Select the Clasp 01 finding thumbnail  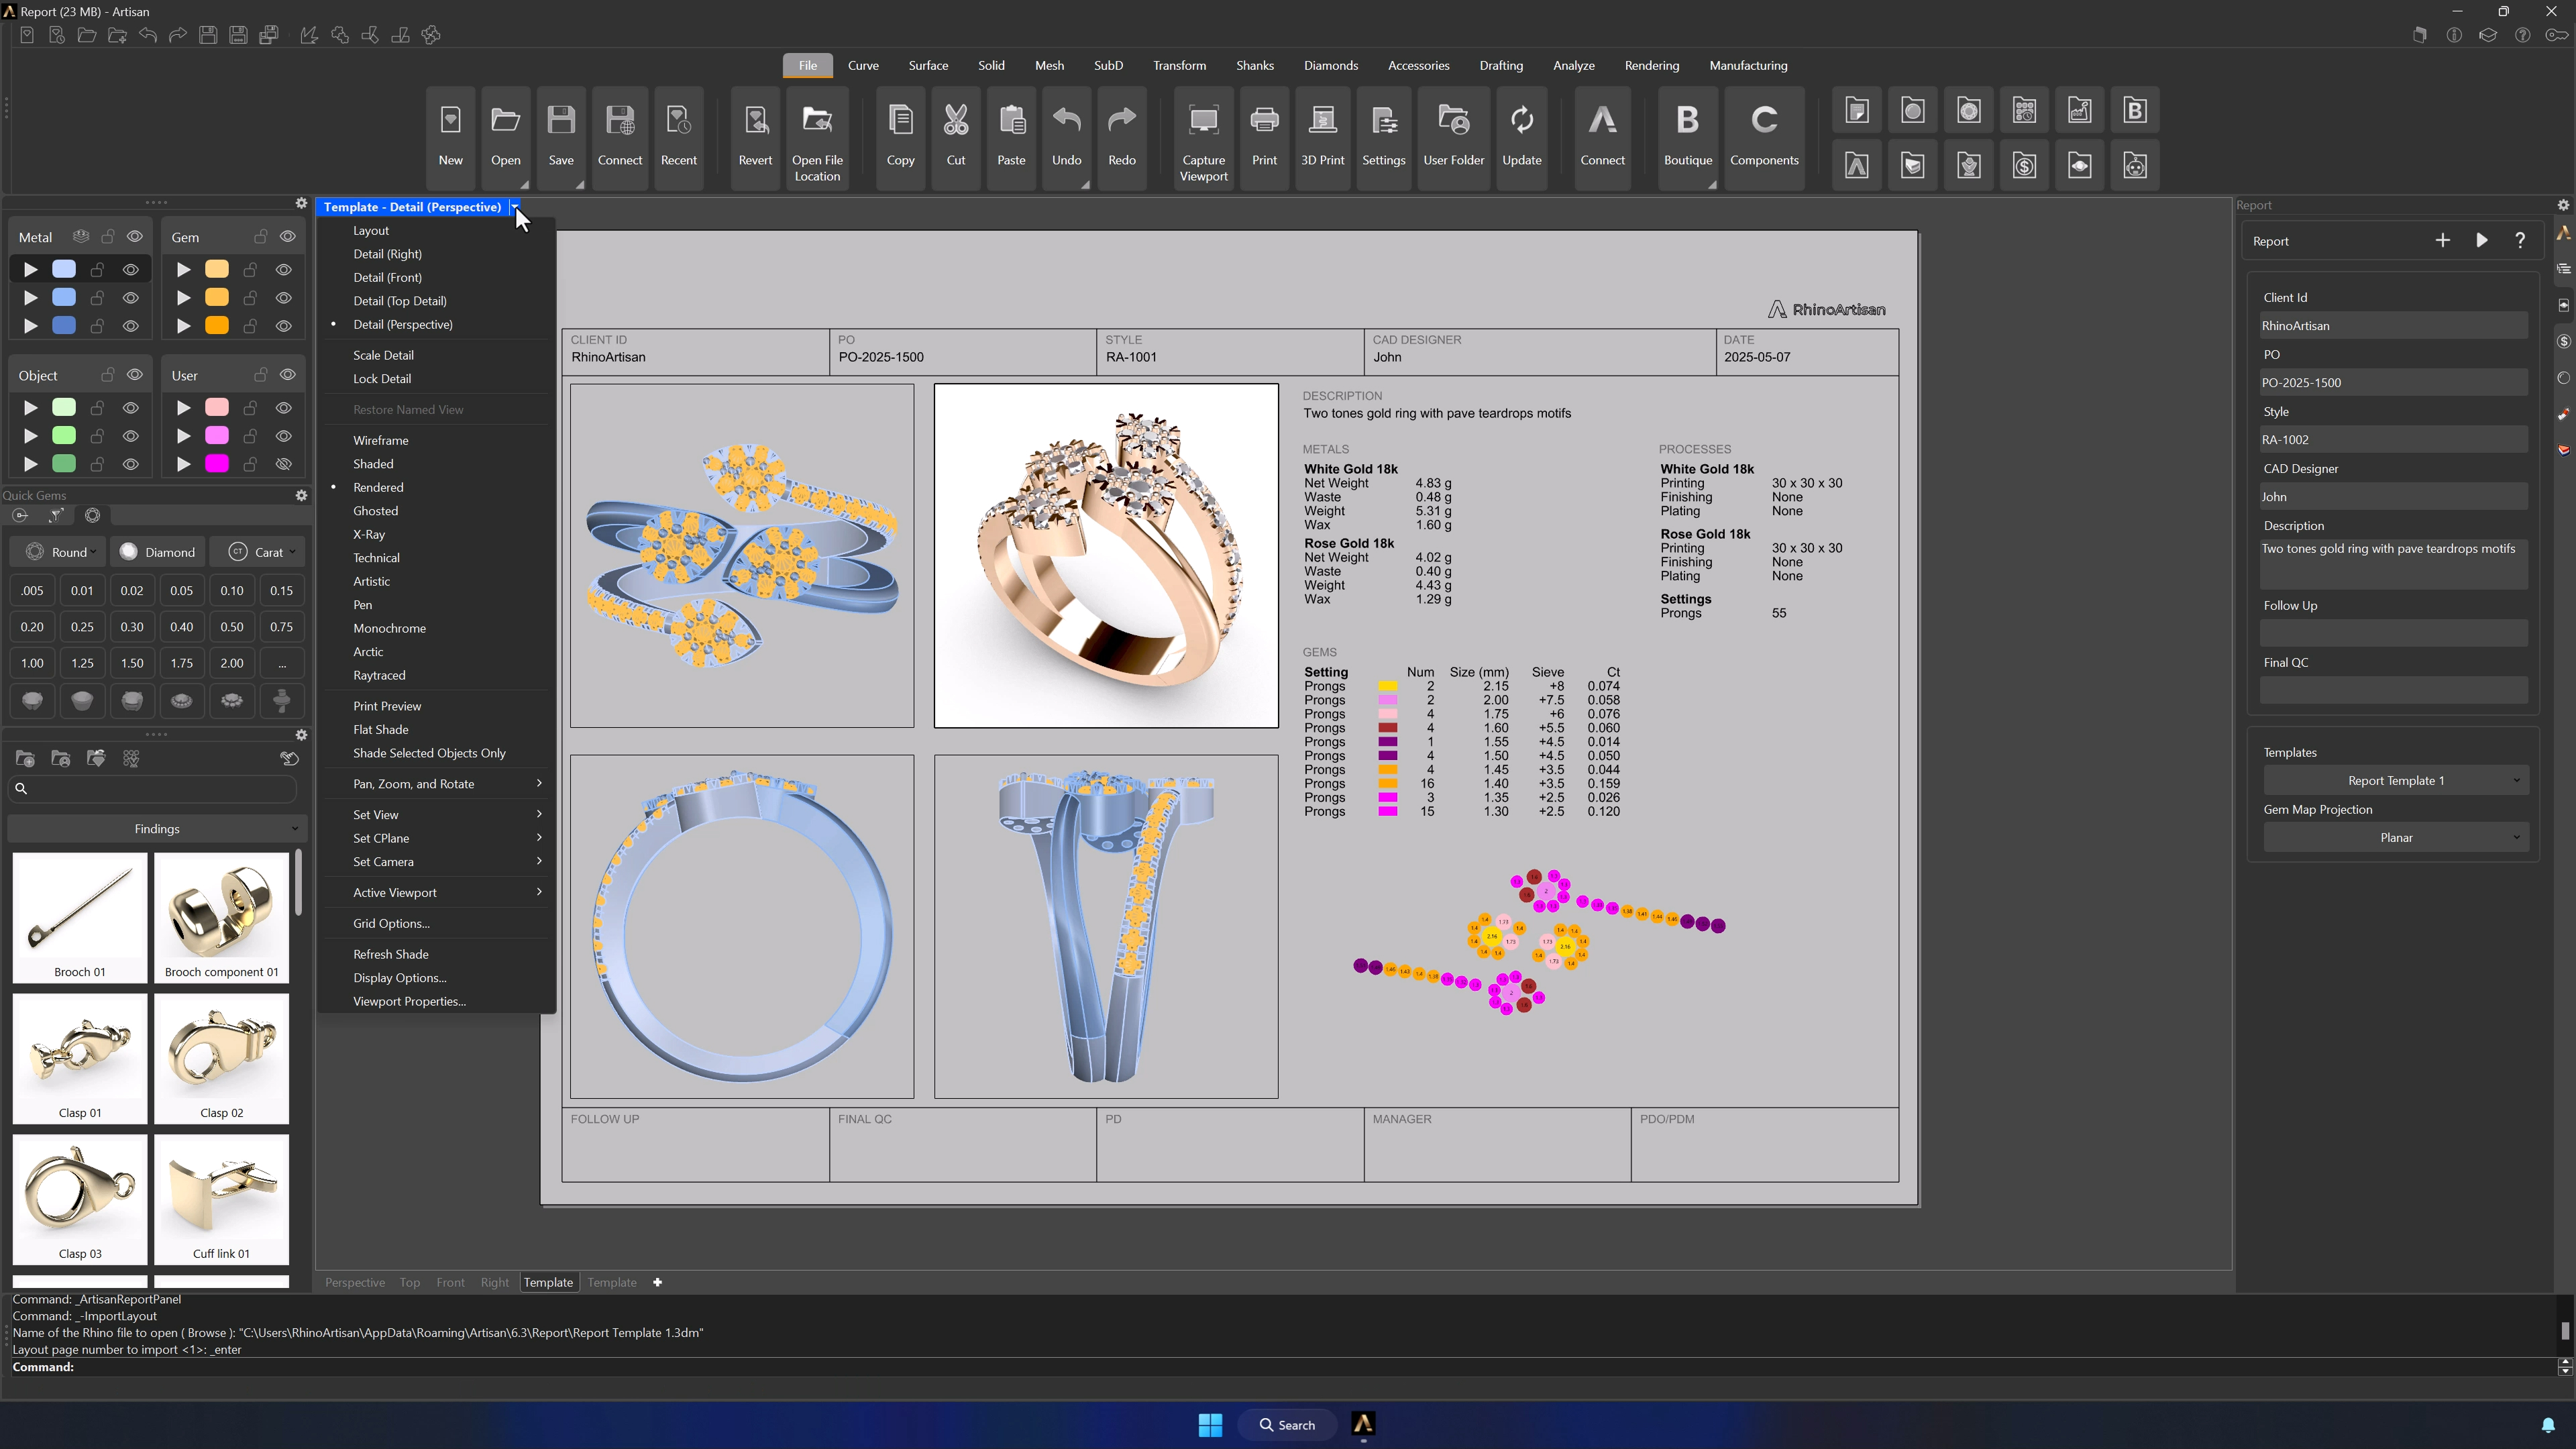[80, 1058]
